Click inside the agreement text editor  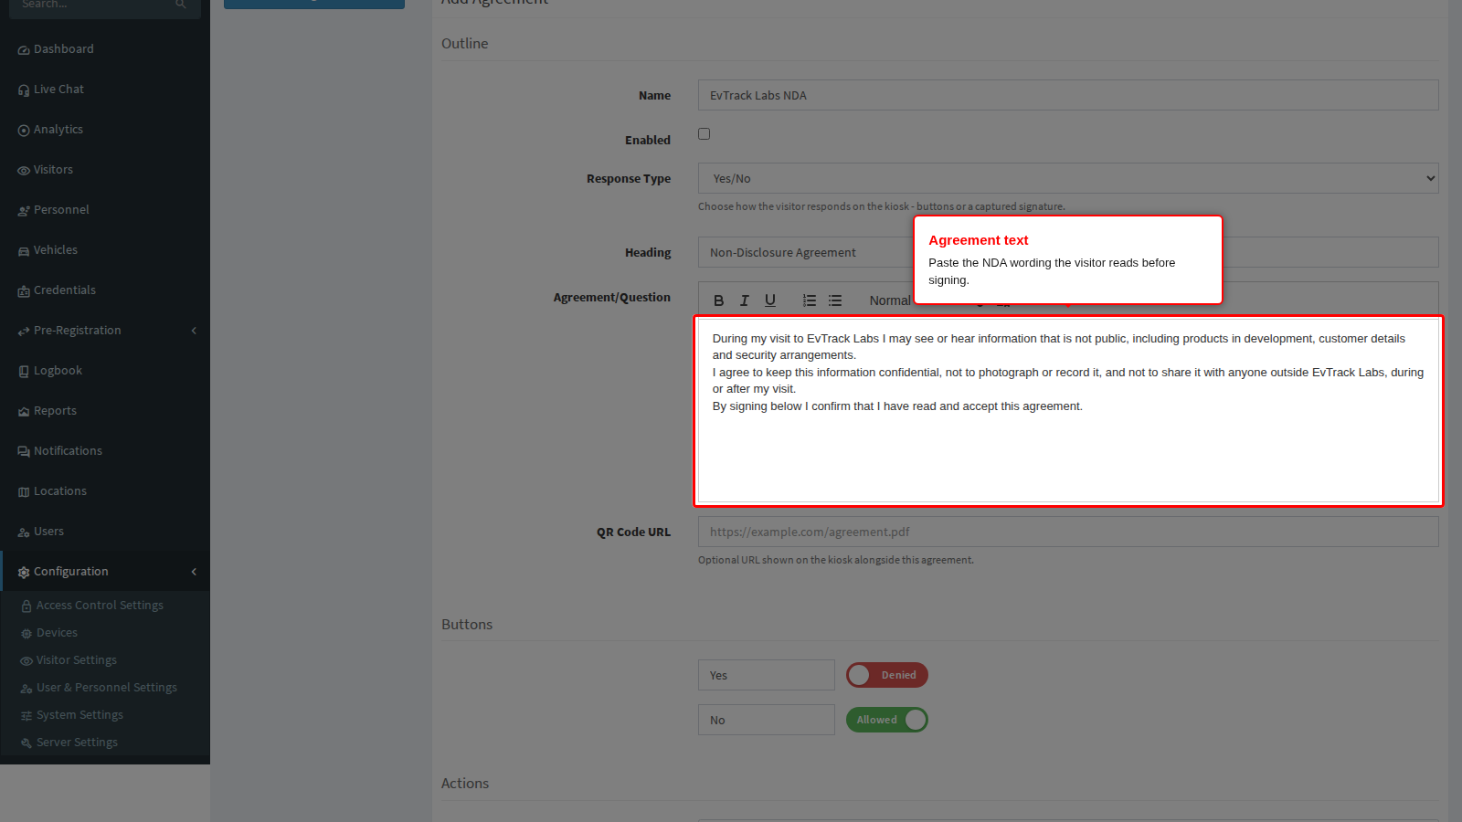[x=1068, y=411]
